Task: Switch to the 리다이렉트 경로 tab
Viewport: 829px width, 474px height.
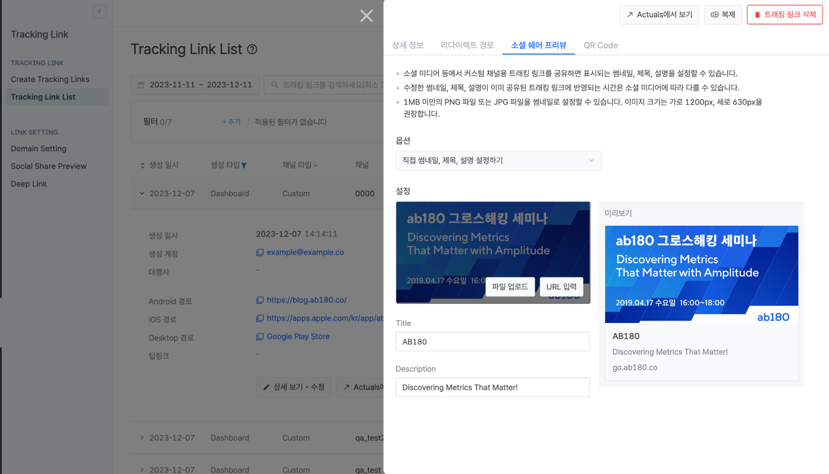Action: (467, 45)
